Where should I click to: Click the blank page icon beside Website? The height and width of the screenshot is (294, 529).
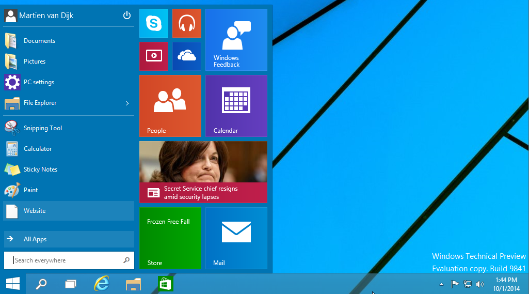tap(12, 211)
